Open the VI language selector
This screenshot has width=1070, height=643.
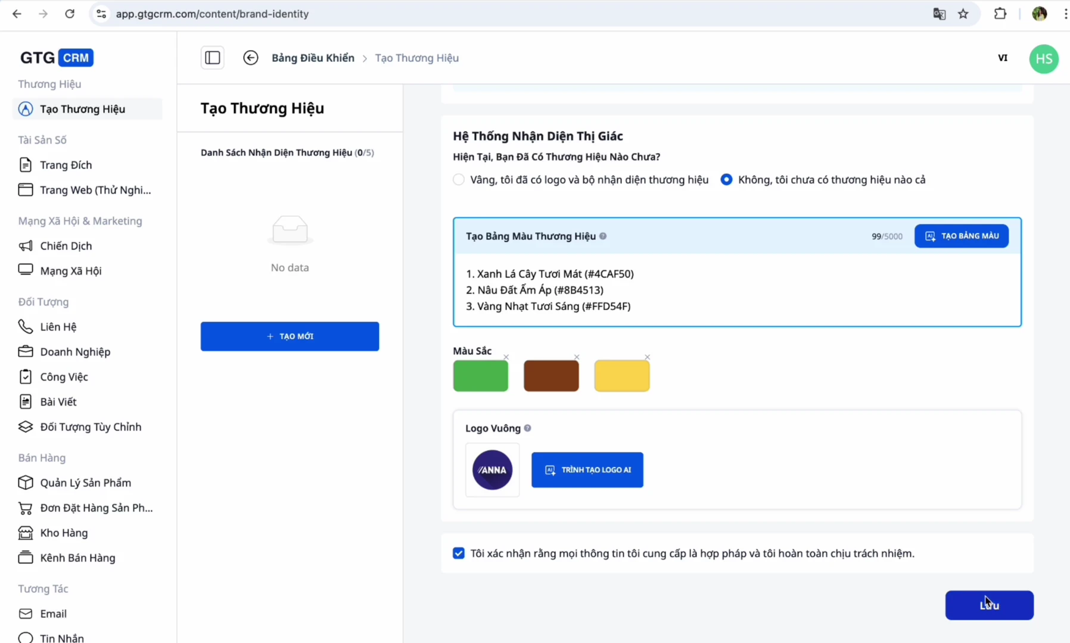coord(1003,58)
